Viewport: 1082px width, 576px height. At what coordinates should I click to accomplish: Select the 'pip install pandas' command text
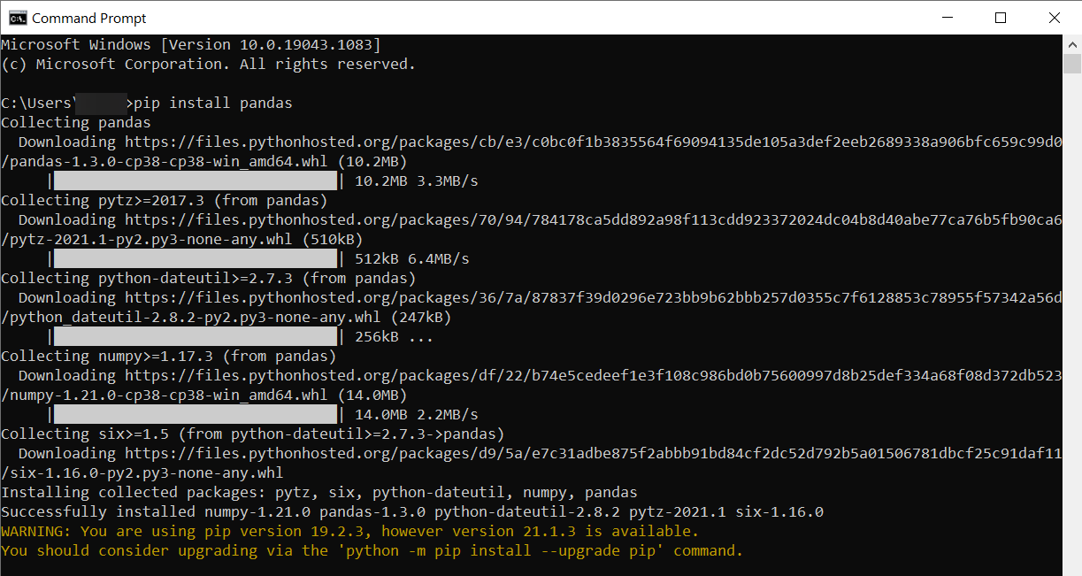click(212, 103)
